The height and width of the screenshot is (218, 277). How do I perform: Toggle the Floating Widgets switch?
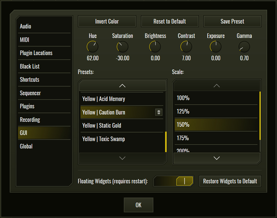point(173,181)
